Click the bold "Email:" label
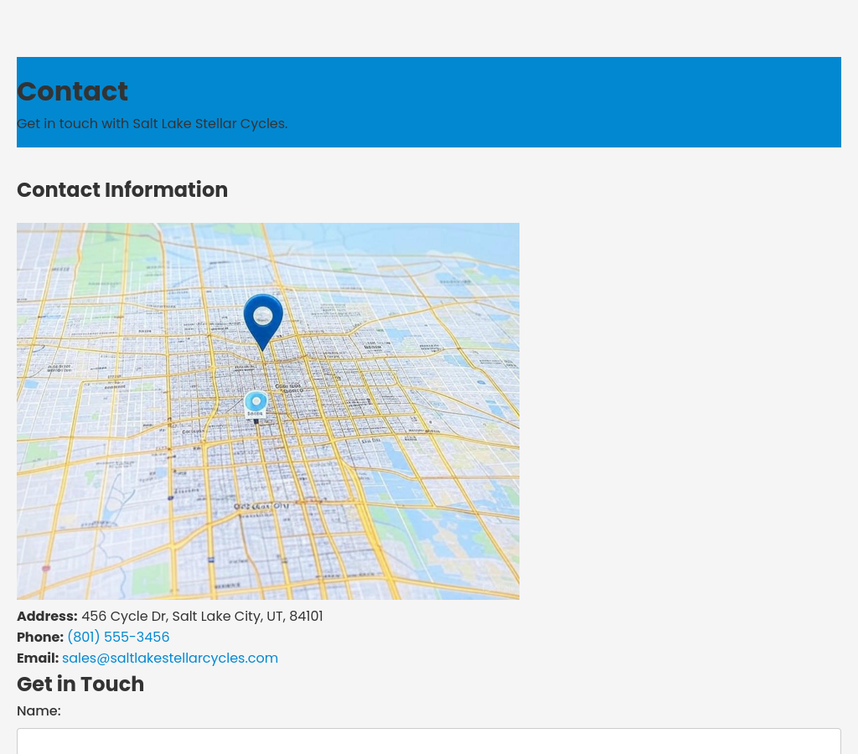Screen dimensions: 858x754 coord(38,658)
